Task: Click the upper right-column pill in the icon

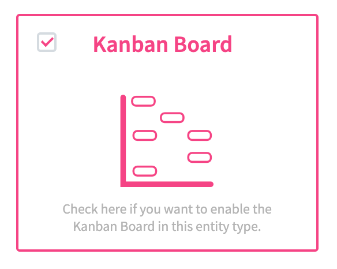Action: (x=200, y=136)
